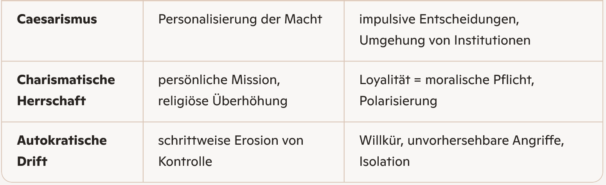Image resolution: width=606 pixels, height=185 pixels.
Task: Click the 'religiöse Überhöhung' text line
Action: pyautogui.click(x=223, y=101)
